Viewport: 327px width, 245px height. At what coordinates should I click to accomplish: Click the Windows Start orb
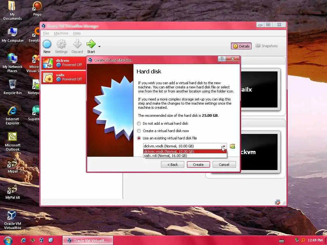pyautogui.click(x=8, y=241)
